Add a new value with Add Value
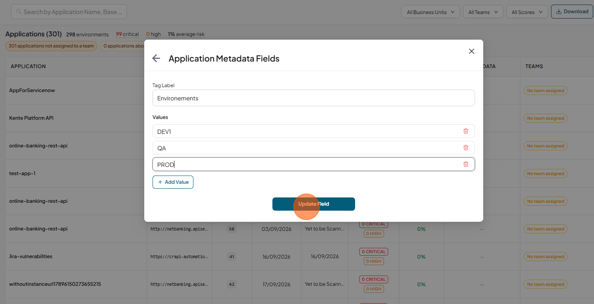 pos(173,182)
